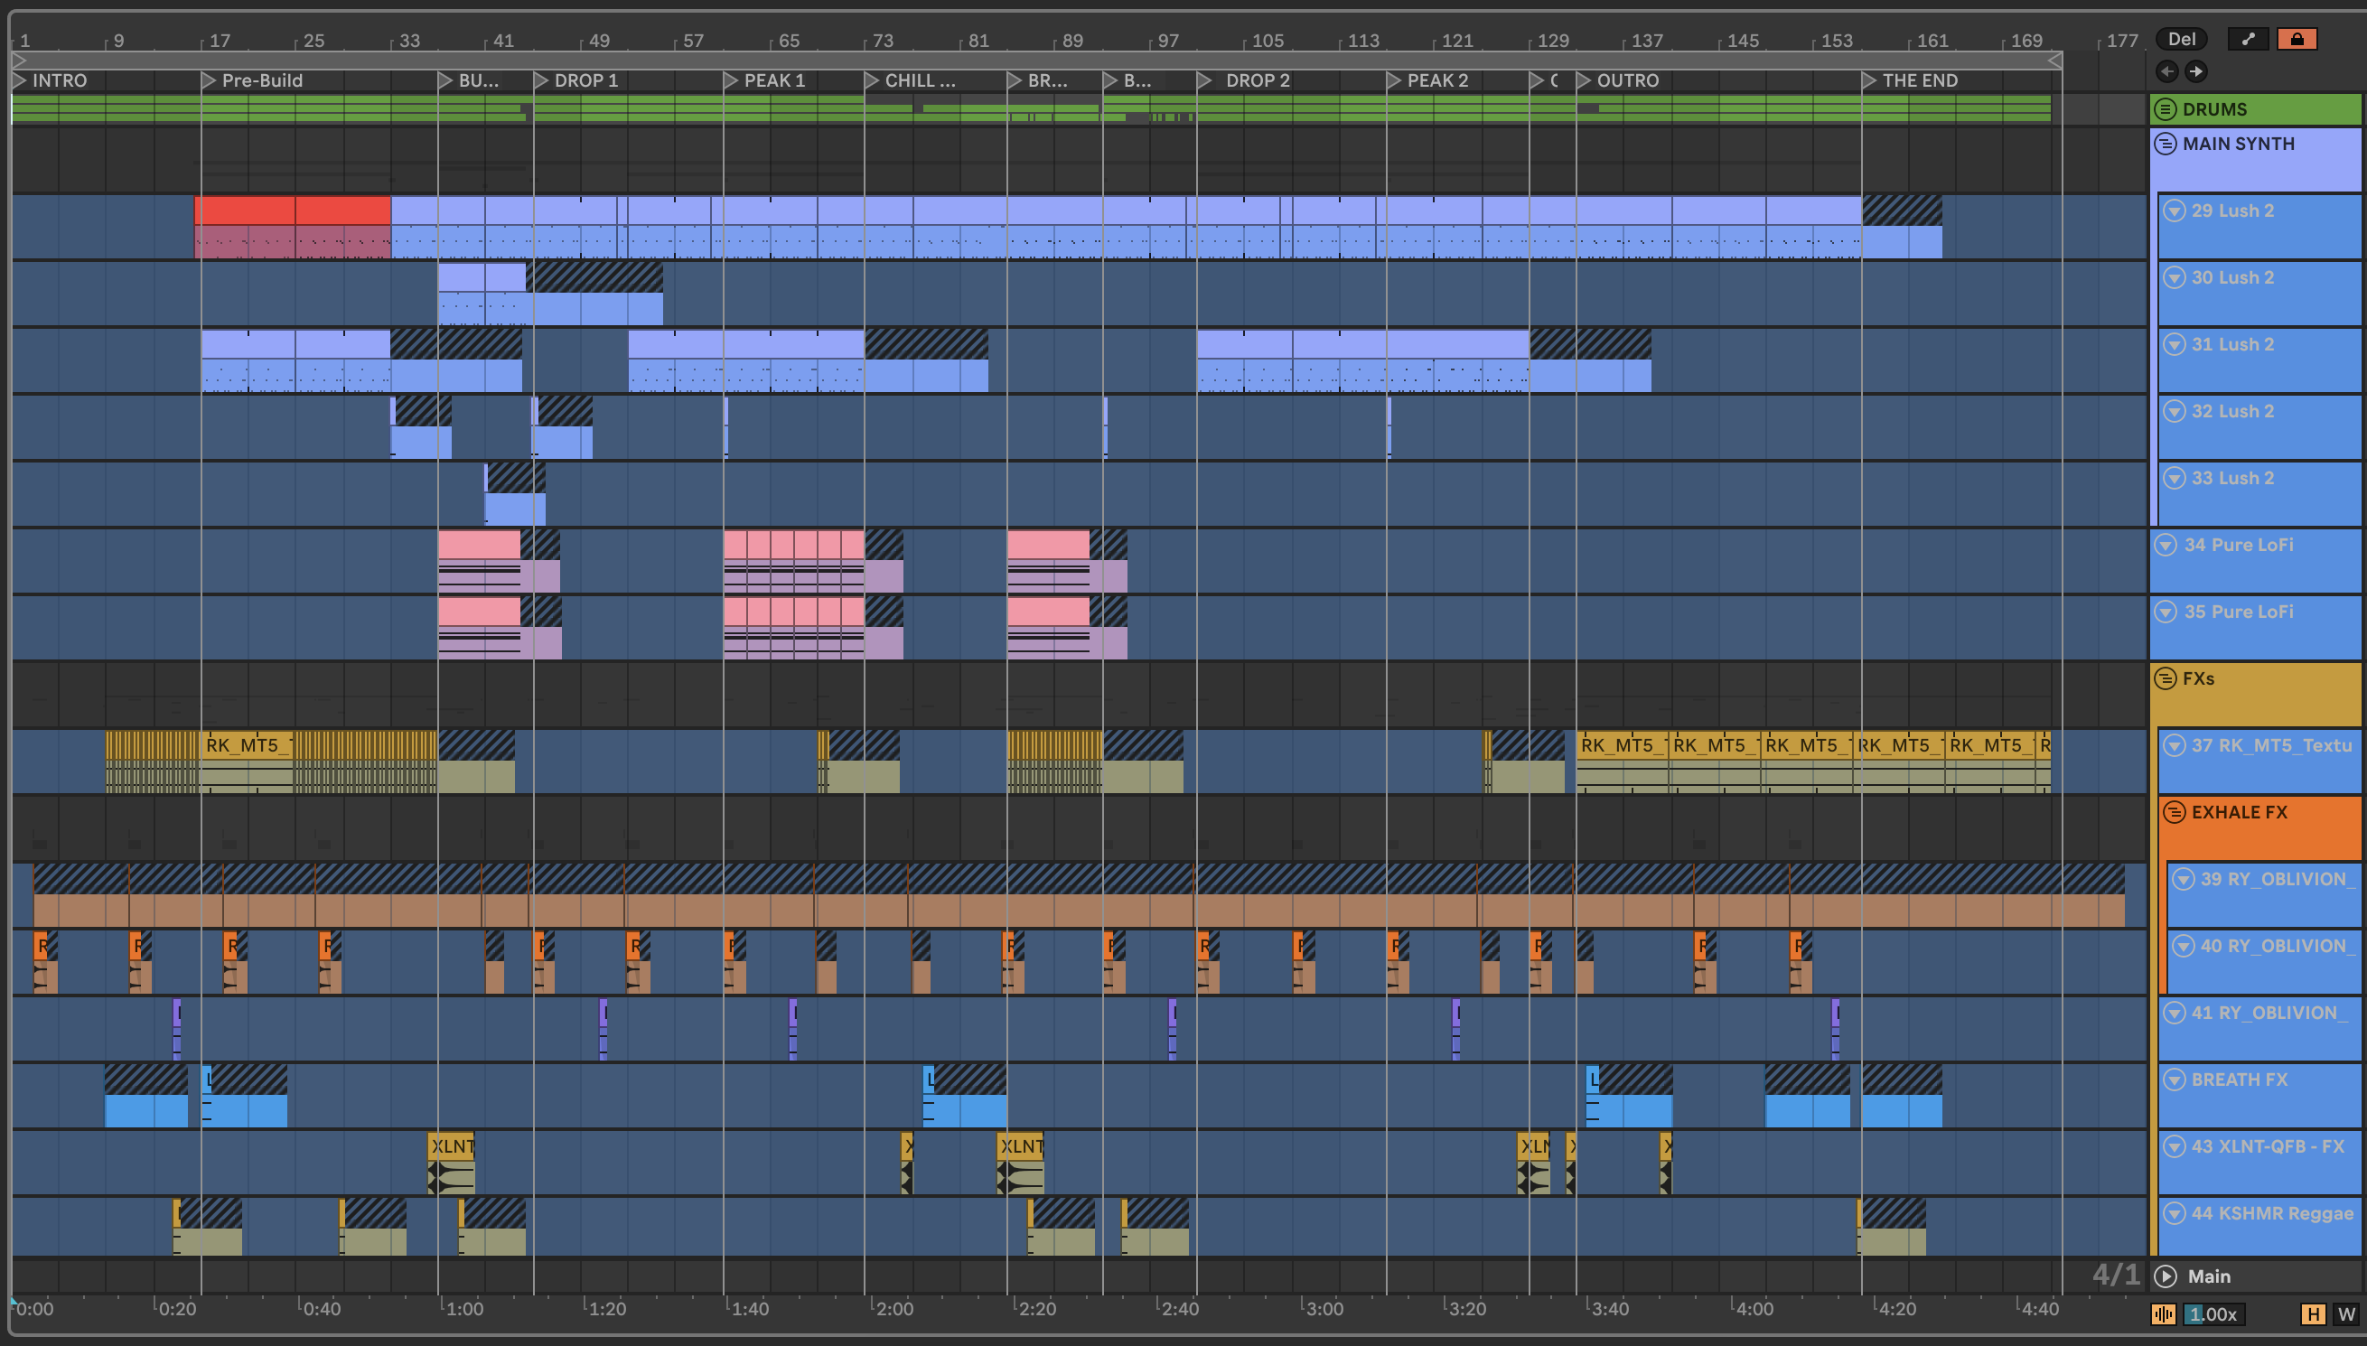Toggle the orange lock envelopes button

(2297, 39)
